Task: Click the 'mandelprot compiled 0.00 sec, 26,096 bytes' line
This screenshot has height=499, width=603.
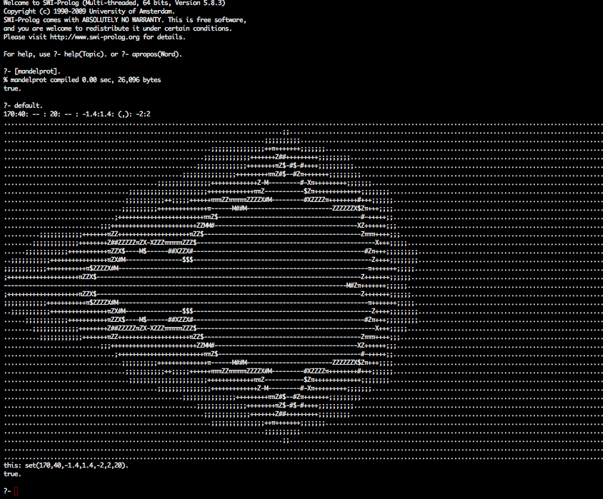Action: tap(82, 80)
